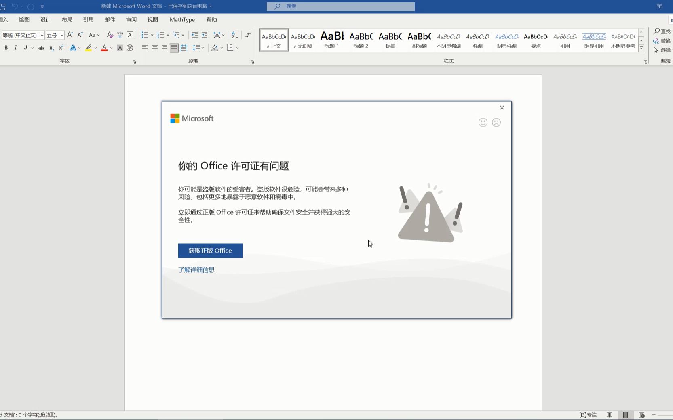The width and height of the screenshot is (673, 420).
Task: Open the 布局 ribbon tab
Action: tap(67, 20)
